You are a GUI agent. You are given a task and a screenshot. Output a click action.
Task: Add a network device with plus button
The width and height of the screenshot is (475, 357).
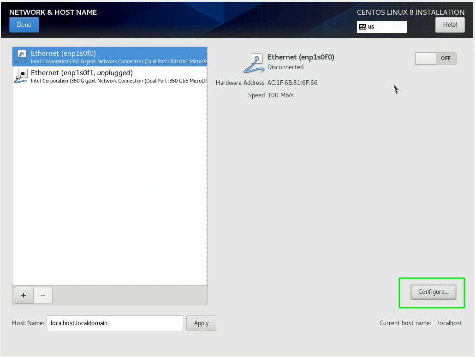[24, 295]
